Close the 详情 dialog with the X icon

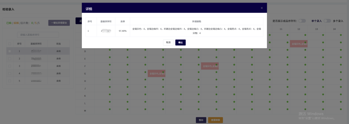[262, 8]
